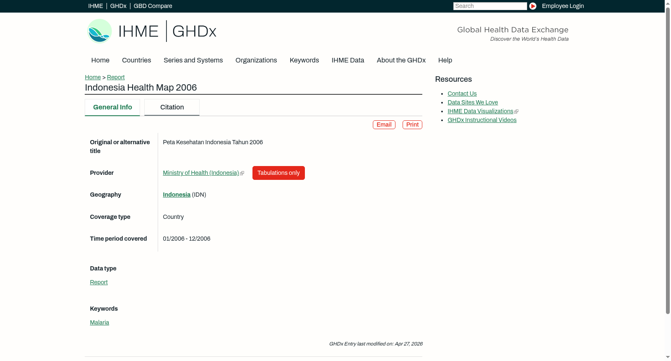The height and width of the screenshot is (361, 671).
Task: Open About the GHDx menu item
Action: pyautogui.click(x=401, y=60)
